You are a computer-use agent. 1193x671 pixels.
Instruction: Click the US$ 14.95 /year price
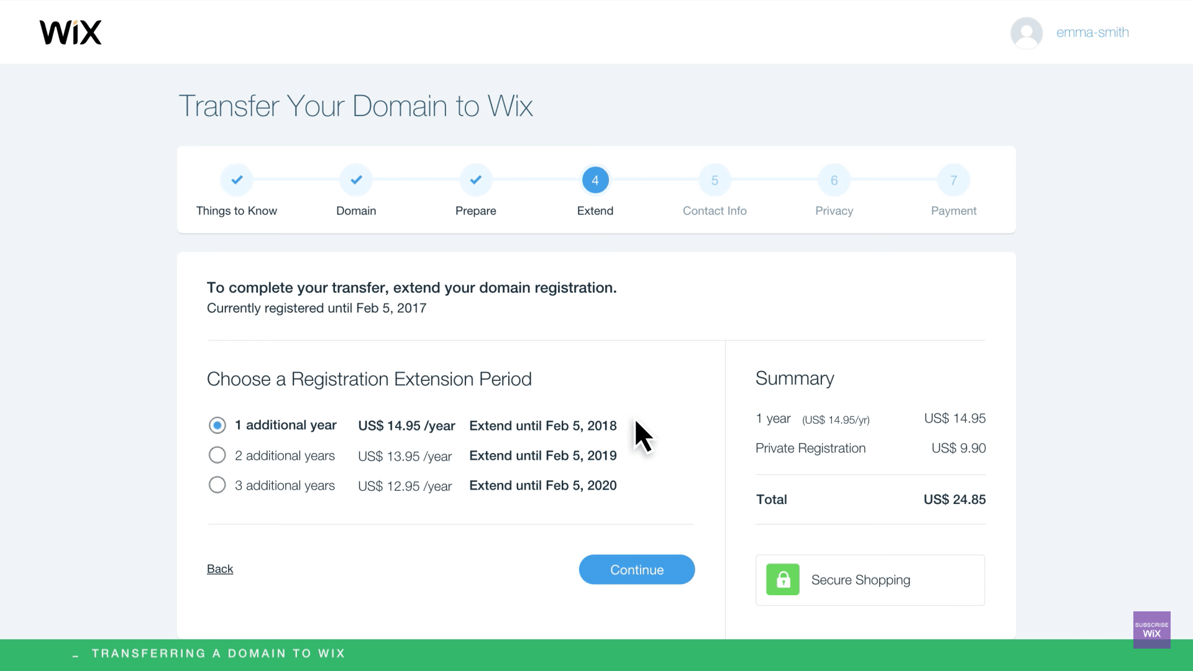[406, 426]
